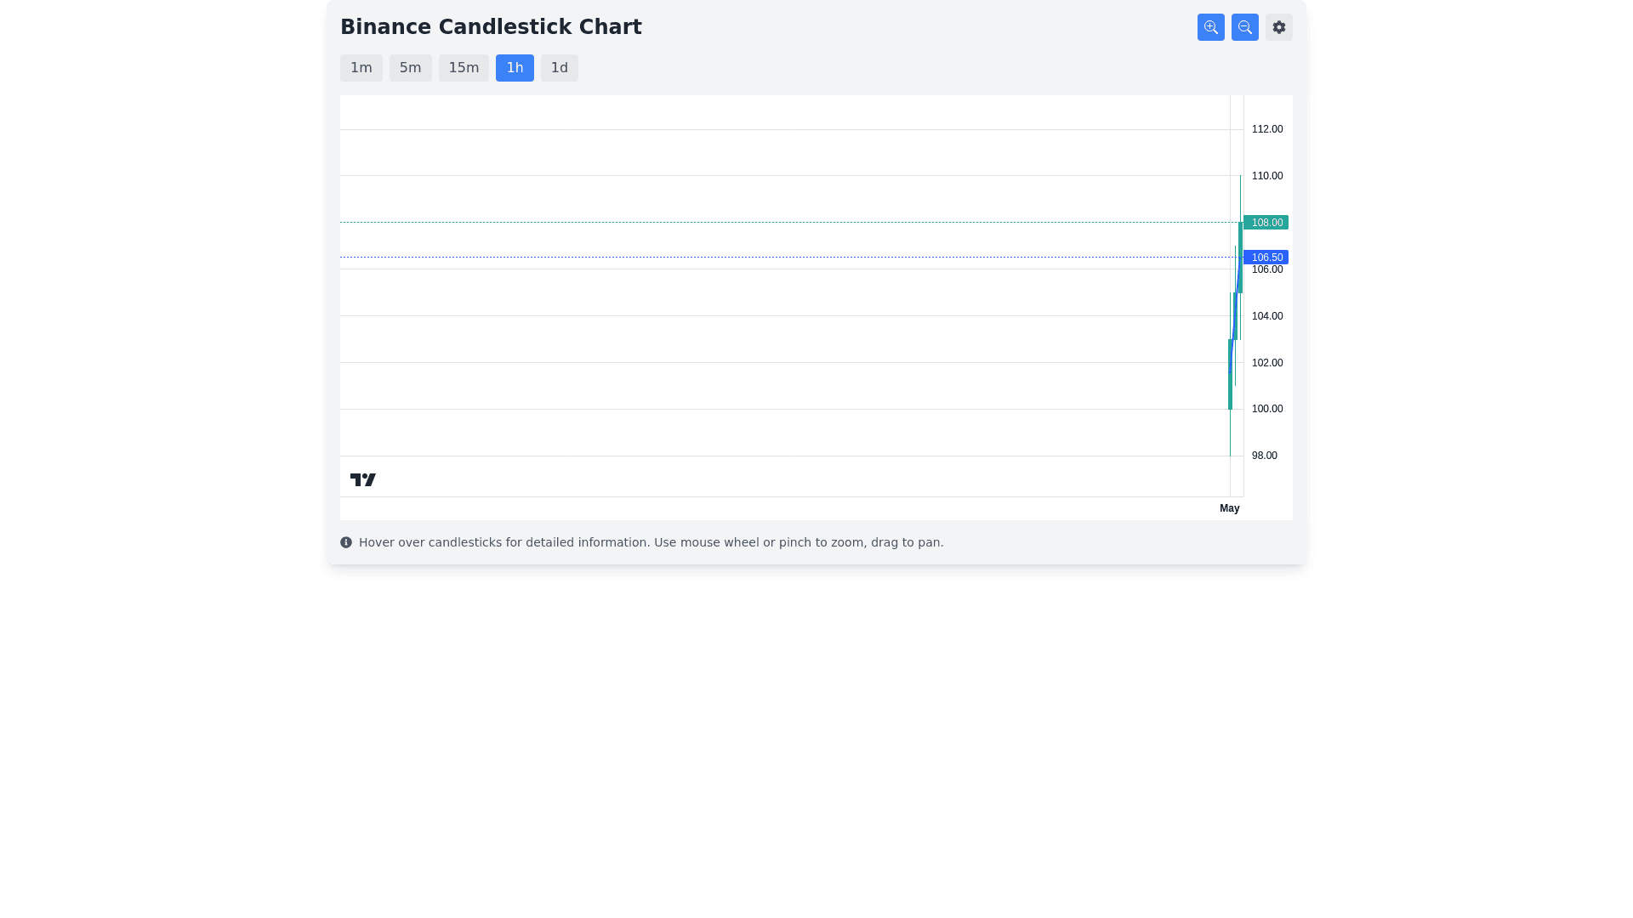Click the blue 106.50 price label
The image size is (1633, 918).
point(1266,258)
